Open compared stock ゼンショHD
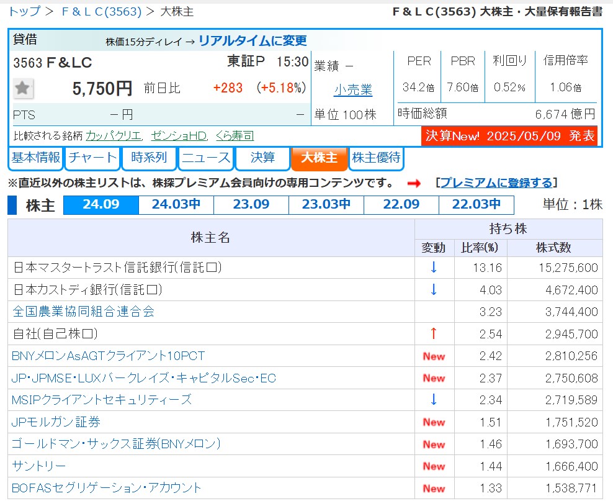The width and height of the screenshot is (613, 501). (179, 136)
